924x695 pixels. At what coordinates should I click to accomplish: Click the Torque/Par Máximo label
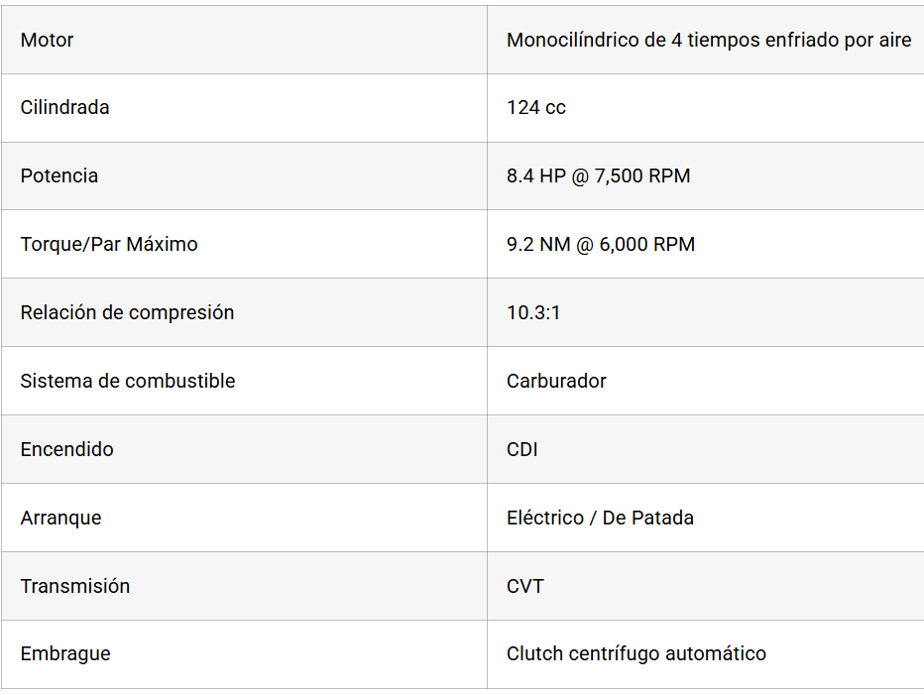coord(109,244)
